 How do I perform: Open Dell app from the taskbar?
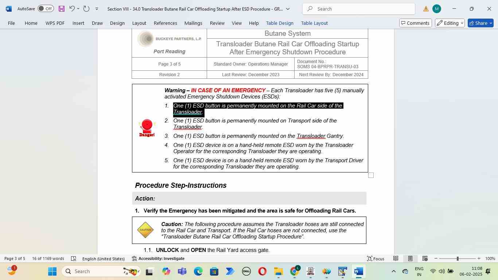point(246,271)
